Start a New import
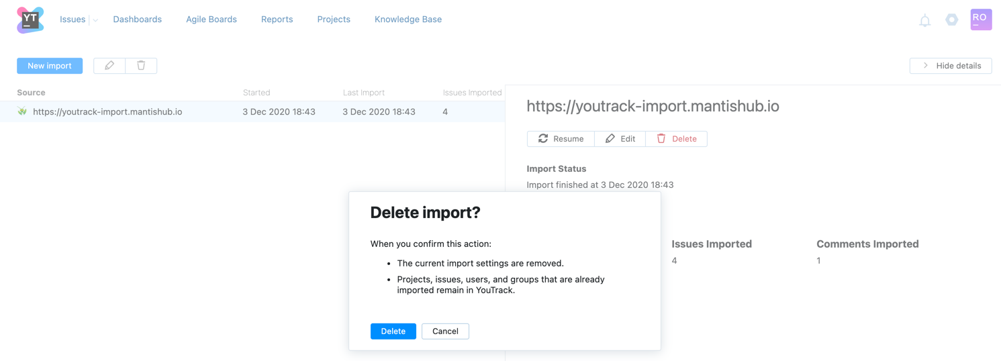This screenshot has width=1001, height=361. pos(50,66)
